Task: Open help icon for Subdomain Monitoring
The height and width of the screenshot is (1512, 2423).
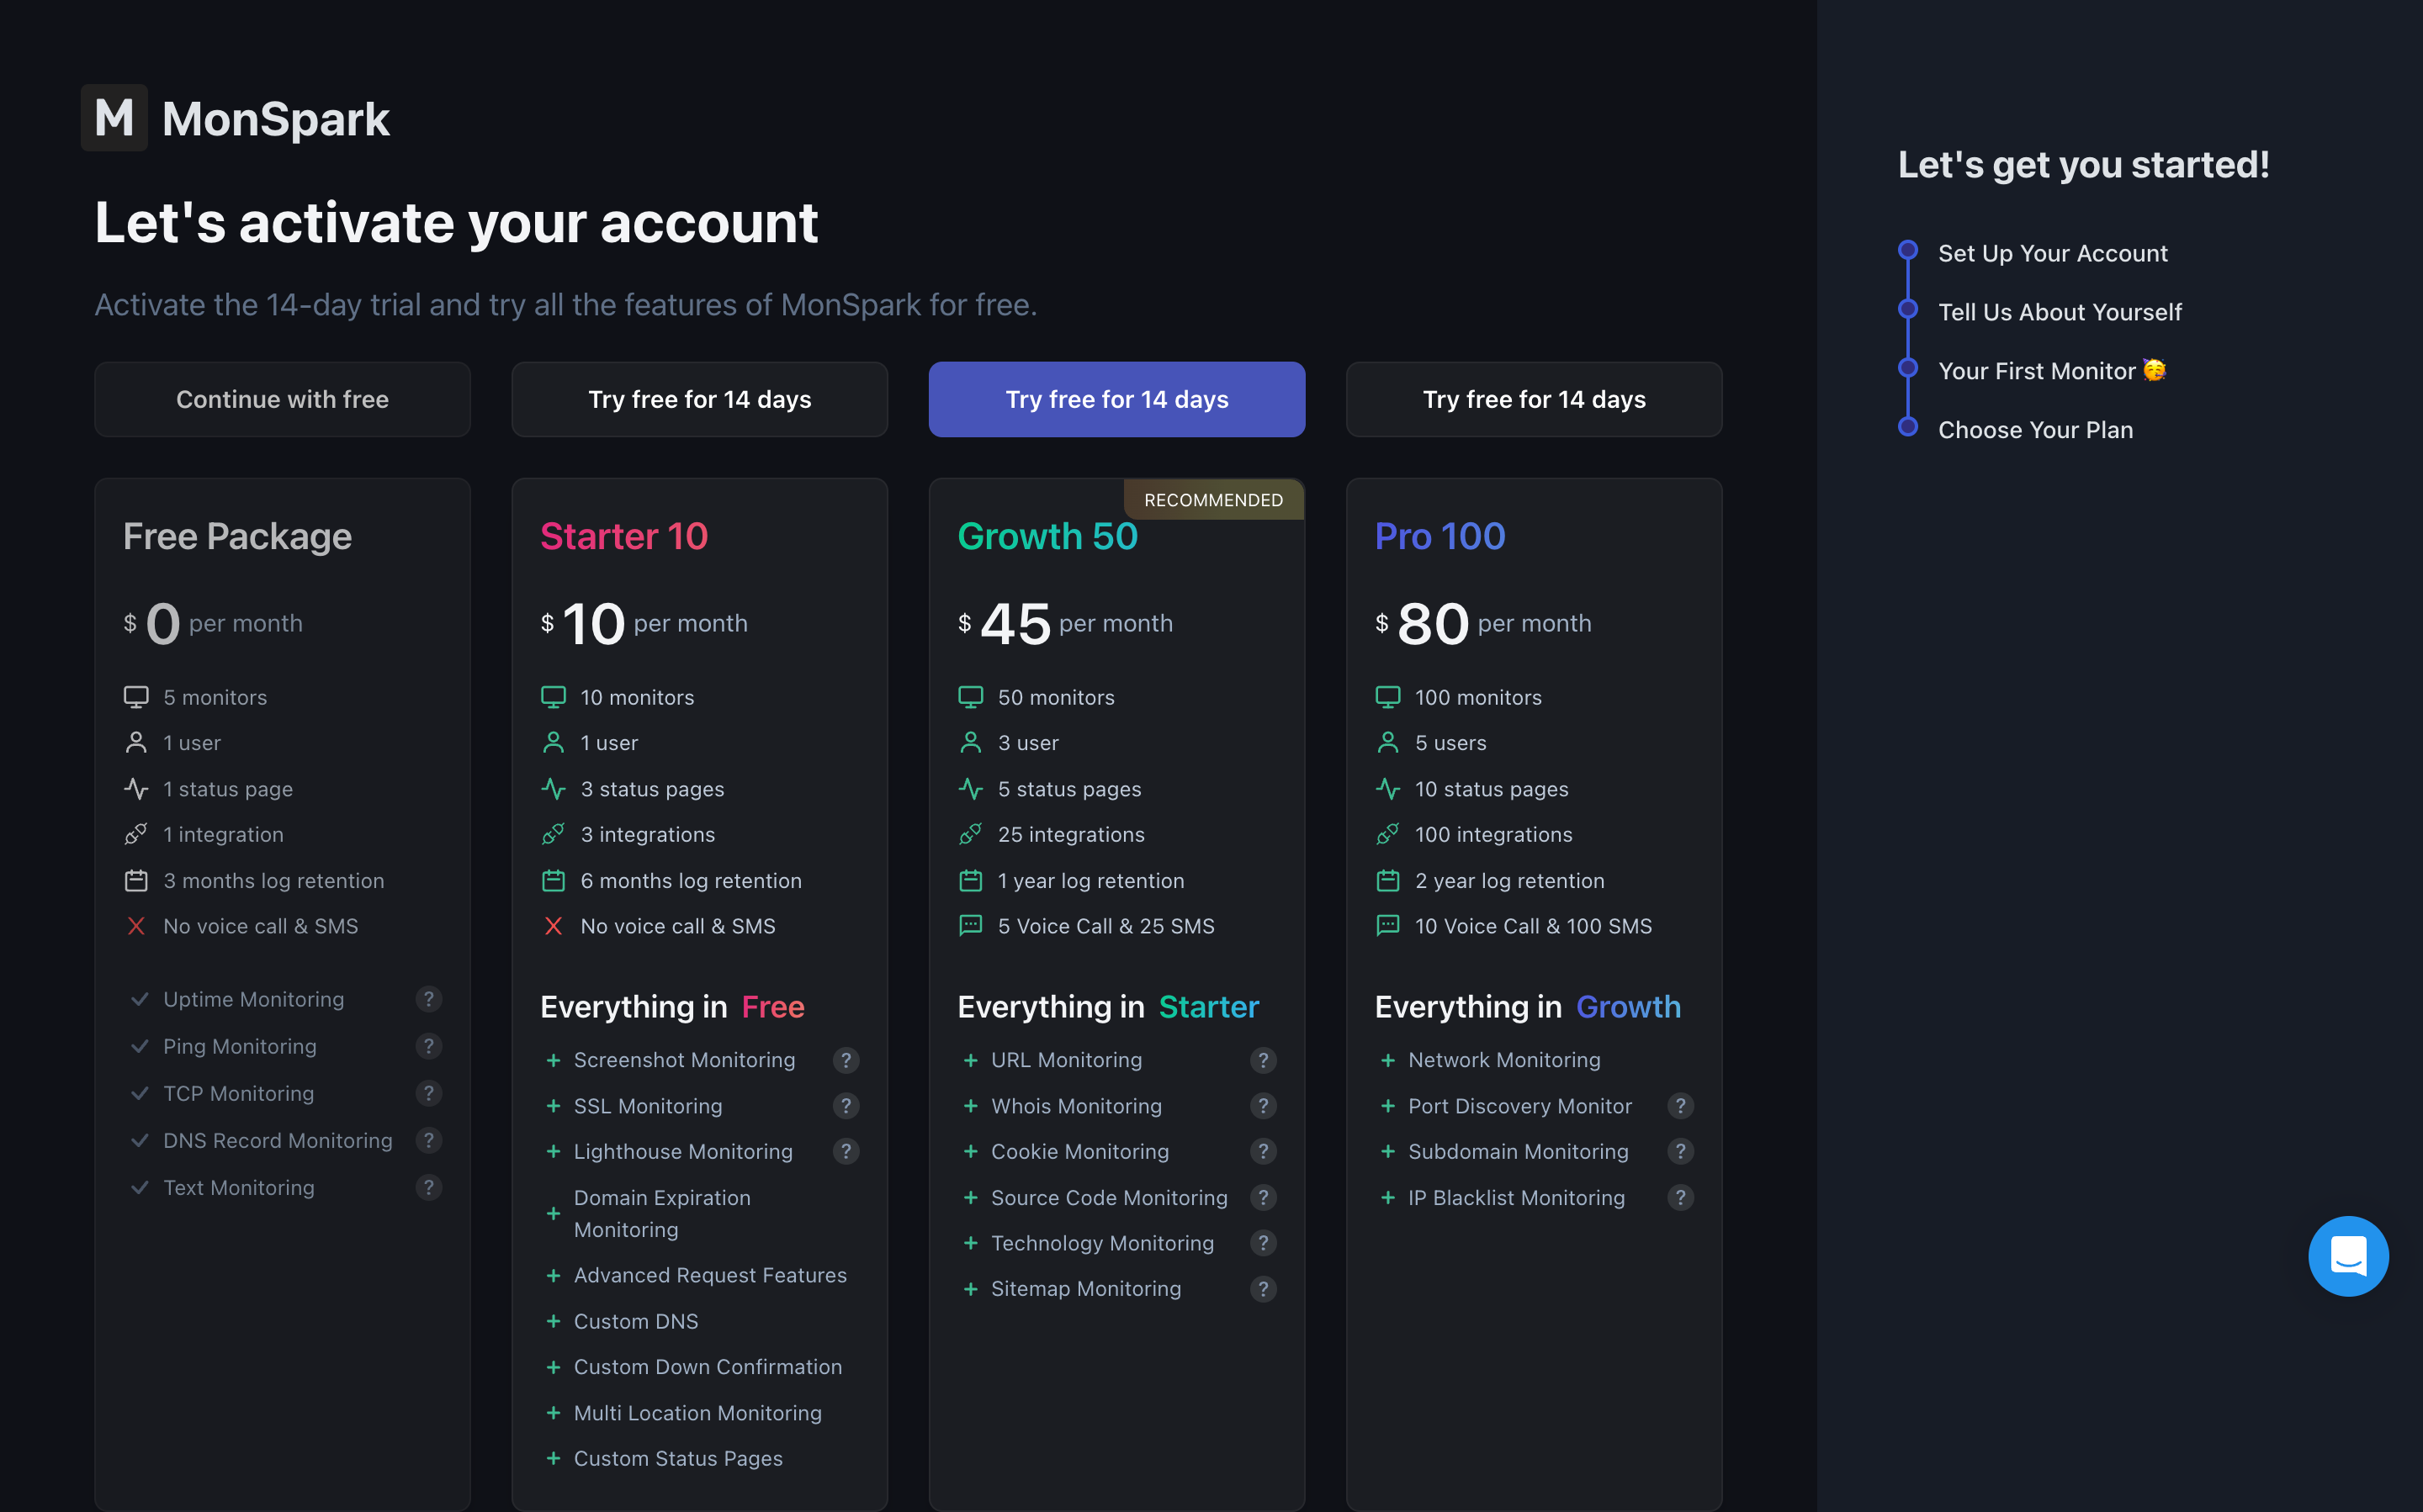Action: [1679, 1152]
